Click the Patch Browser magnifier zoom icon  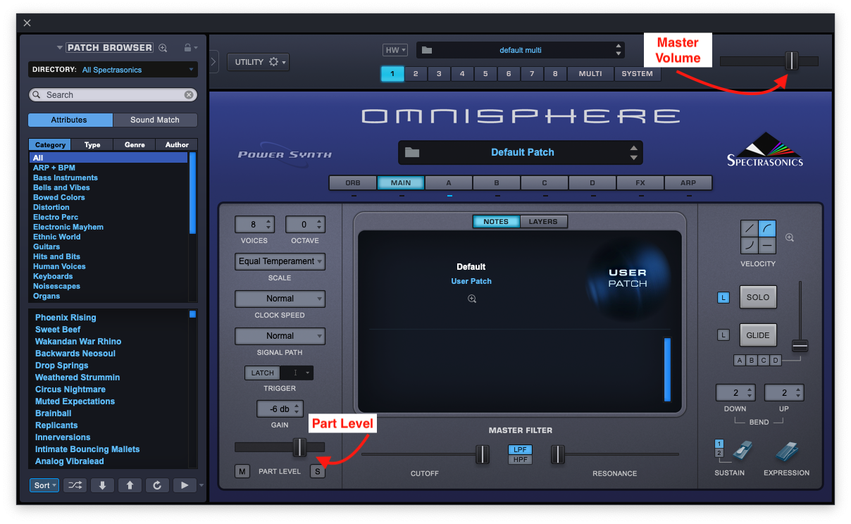[163, 48]
